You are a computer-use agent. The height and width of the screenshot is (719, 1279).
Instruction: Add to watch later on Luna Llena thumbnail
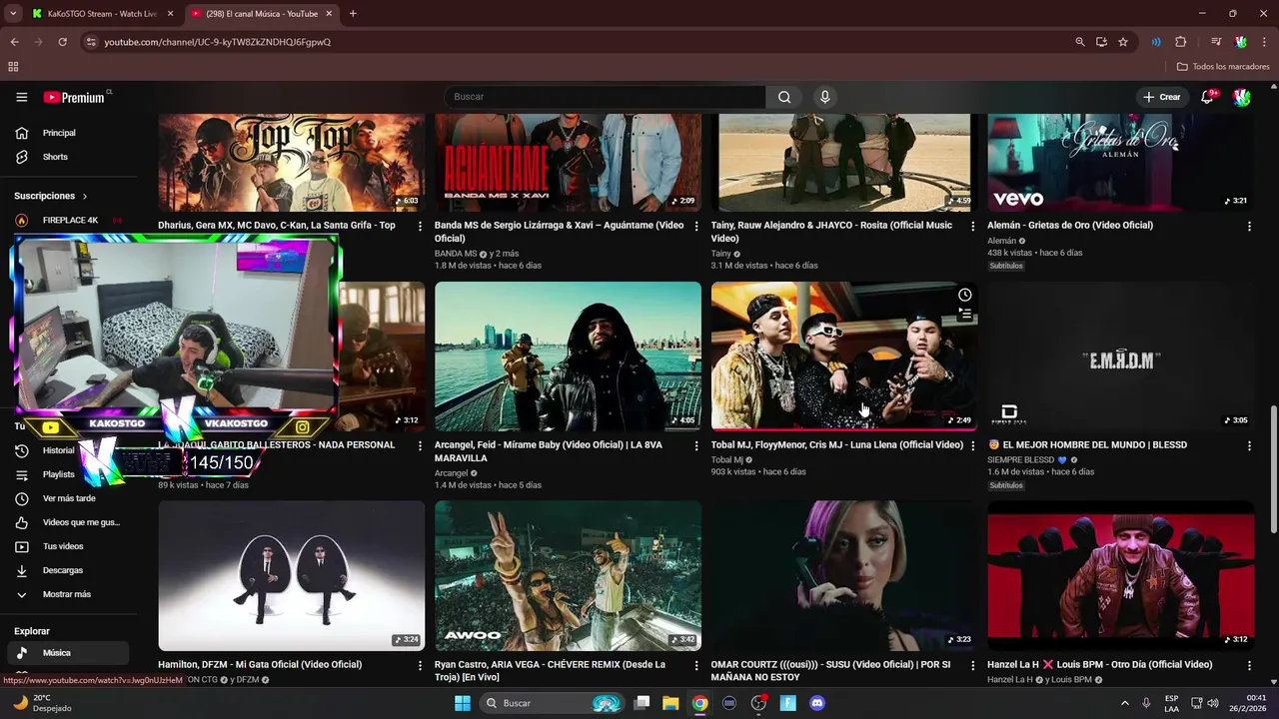tap(964, 295)
